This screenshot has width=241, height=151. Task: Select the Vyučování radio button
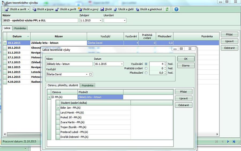[146, 64]
